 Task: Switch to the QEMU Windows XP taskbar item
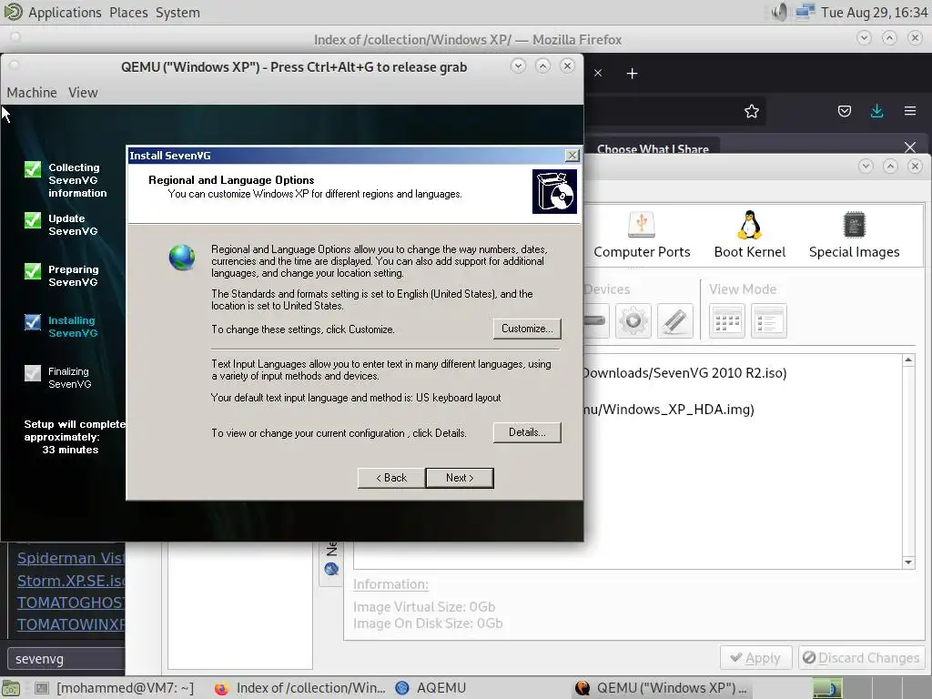pos(661,688)
